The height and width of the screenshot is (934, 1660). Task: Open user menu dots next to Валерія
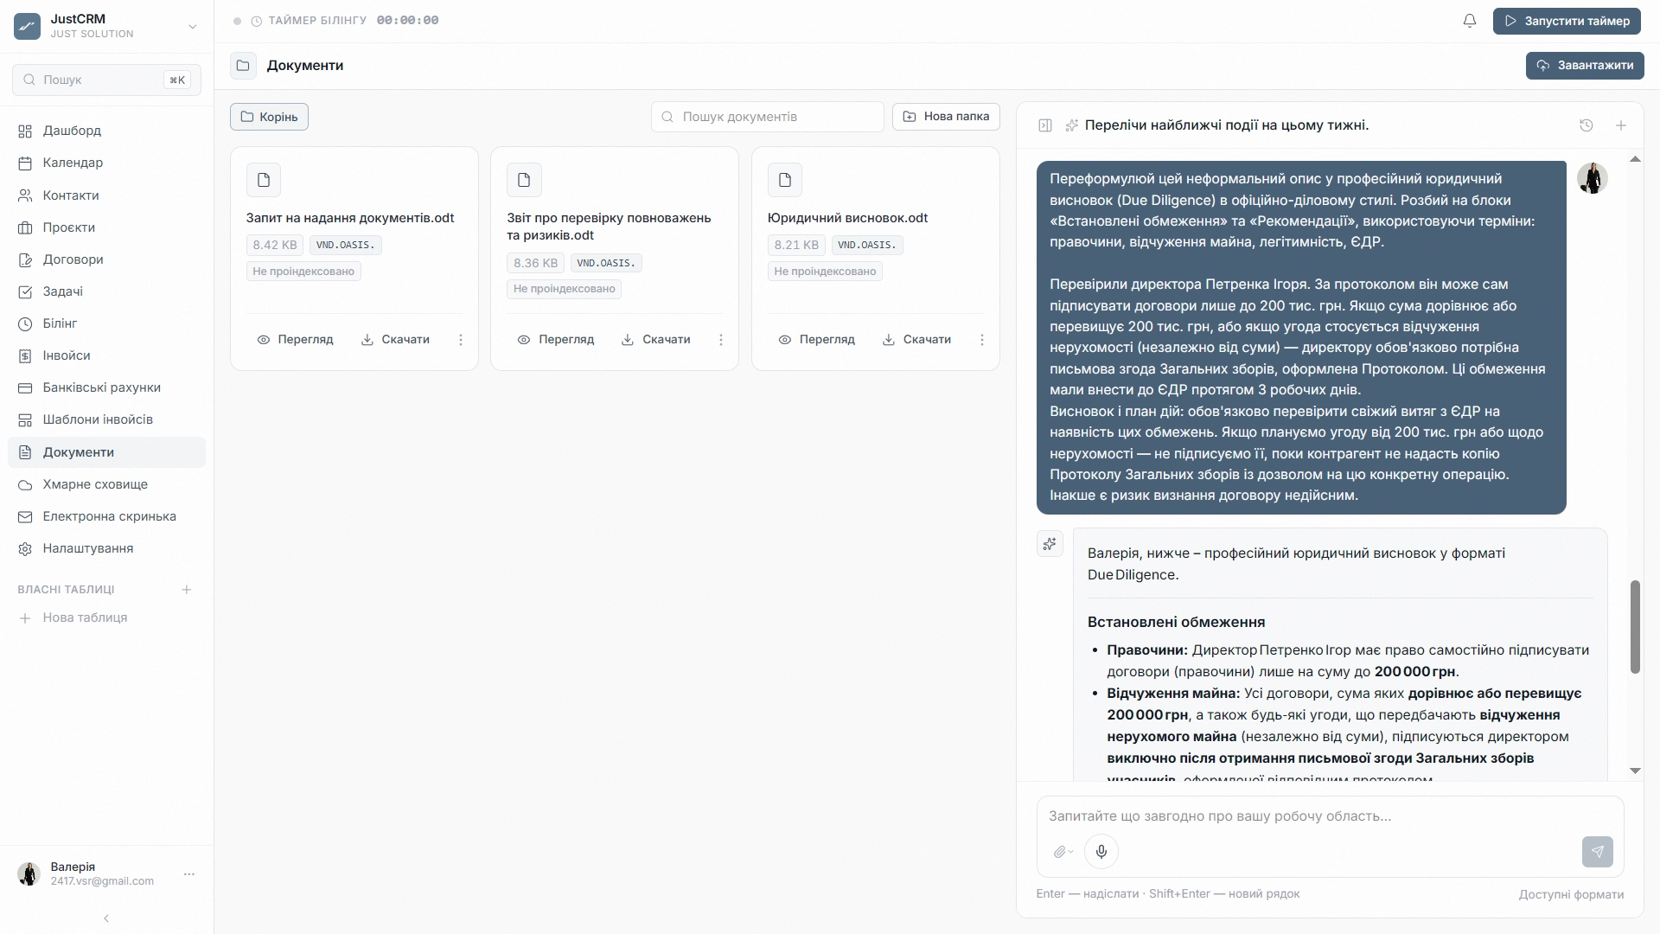pyautogui.click(x=189, y=874)
